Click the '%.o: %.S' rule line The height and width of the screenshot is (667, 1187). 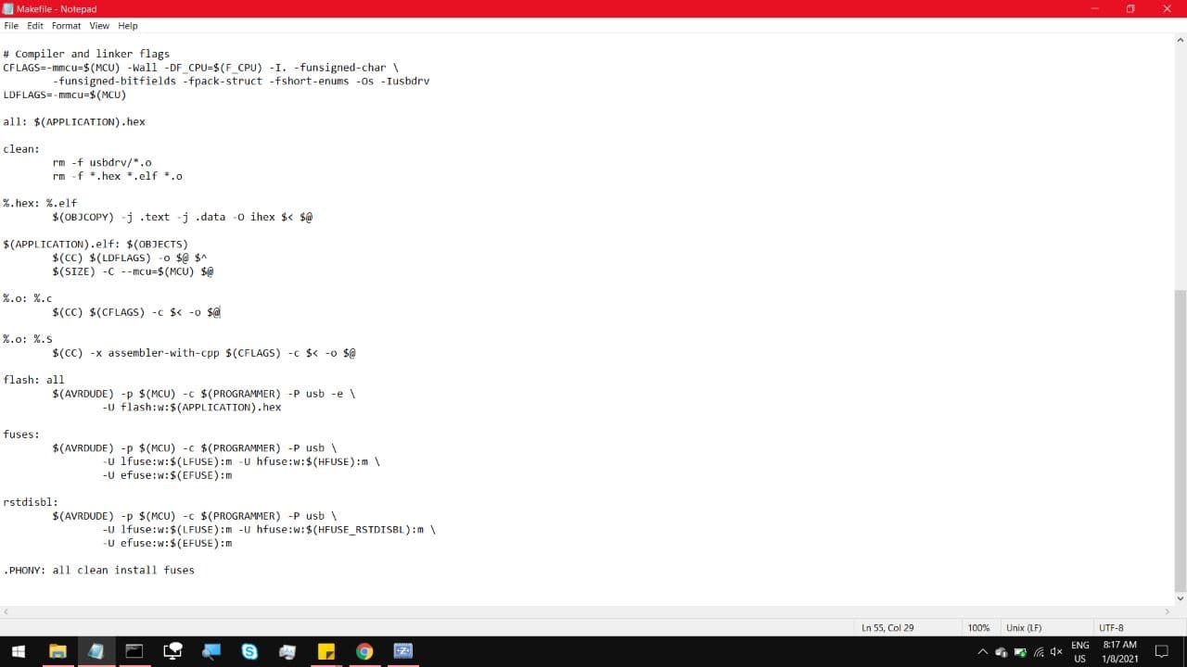pyautogui.click(x=28, y=339)
